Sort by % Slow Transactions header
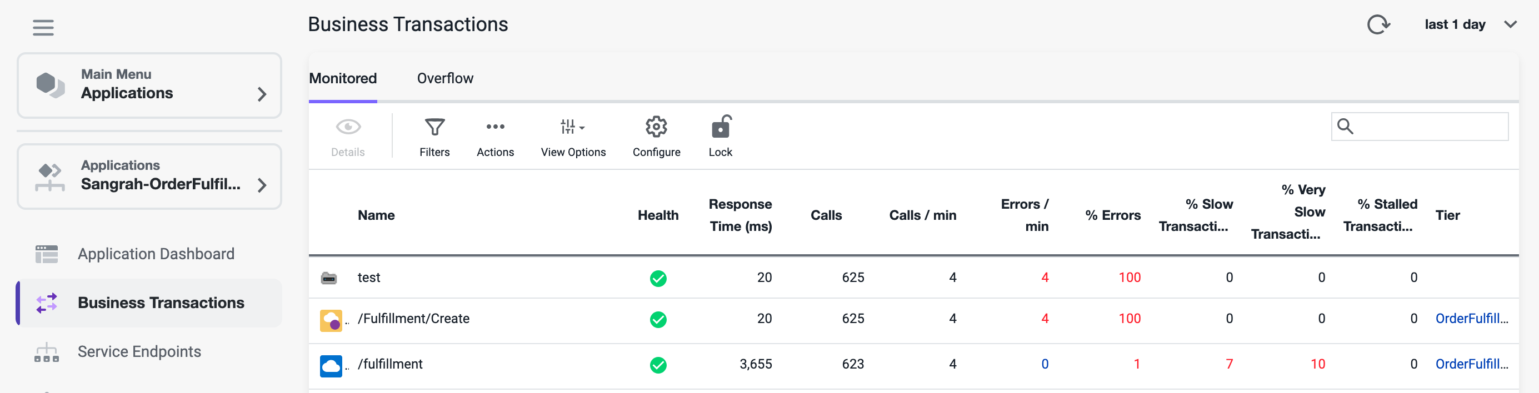The height and width of the screenshot is (393, 1539). tap(1196, 215)
